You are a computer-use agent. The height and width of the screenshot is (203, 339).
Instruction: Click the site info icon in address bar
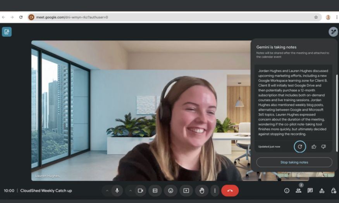[31, 17]
